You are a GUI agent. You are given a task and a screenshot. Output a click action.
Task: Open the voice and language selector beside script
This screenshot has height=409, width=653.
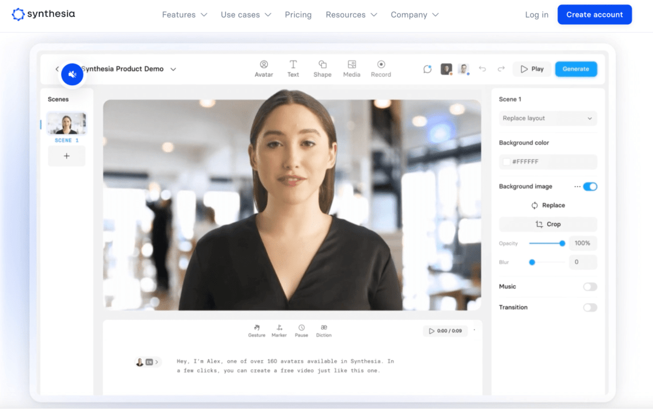(x=147, y=362)
